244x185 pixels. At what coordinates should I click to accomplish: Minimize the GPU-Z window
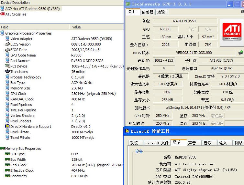[229, 4]
